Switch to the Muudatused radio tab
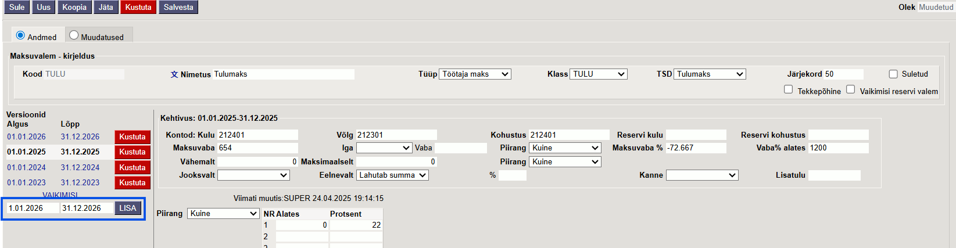Screen dimensions: 956x248 click(x=74, y=35)
